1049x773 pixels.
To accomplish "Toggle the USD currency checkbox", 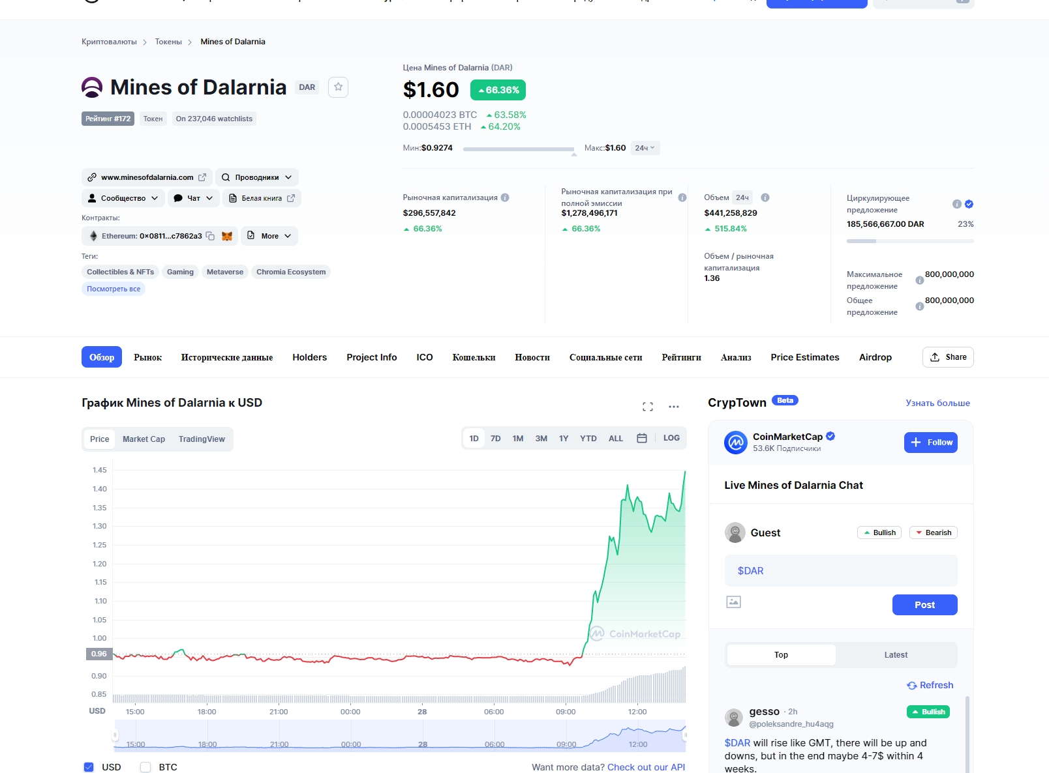I will click(x=89, y=767).
